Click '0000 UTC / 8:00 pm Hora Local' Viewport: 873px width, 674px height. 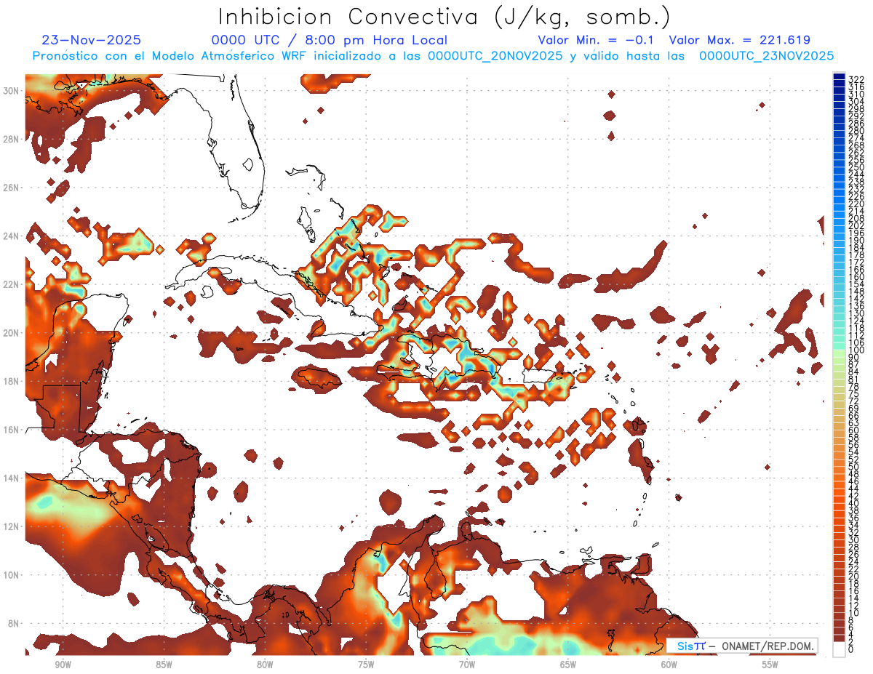click(329, 40)
